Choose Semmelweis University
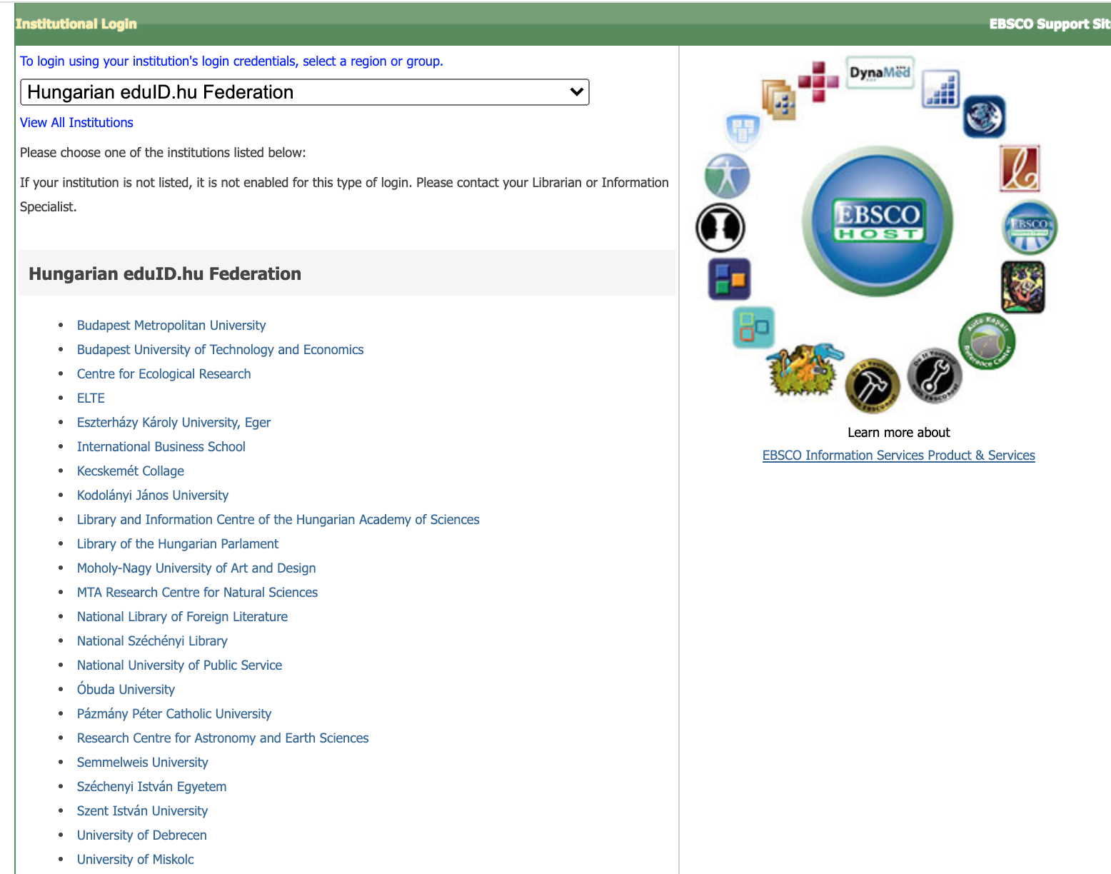Image resolution: width=1111 pixels, height=874 pixels. tap(142, 762)
